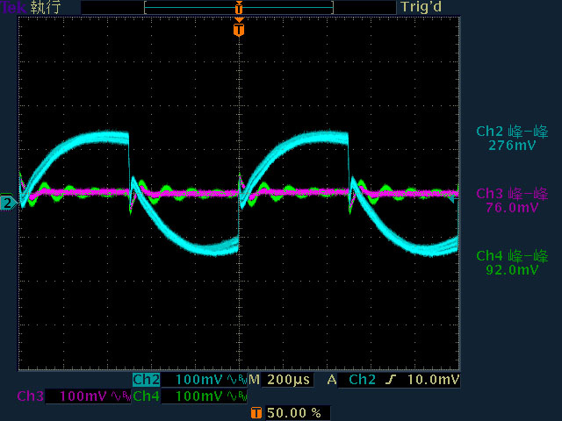Screen dimensions: 562x421
Task: Click the orange trigger position T marker
Action: (239, 29)
